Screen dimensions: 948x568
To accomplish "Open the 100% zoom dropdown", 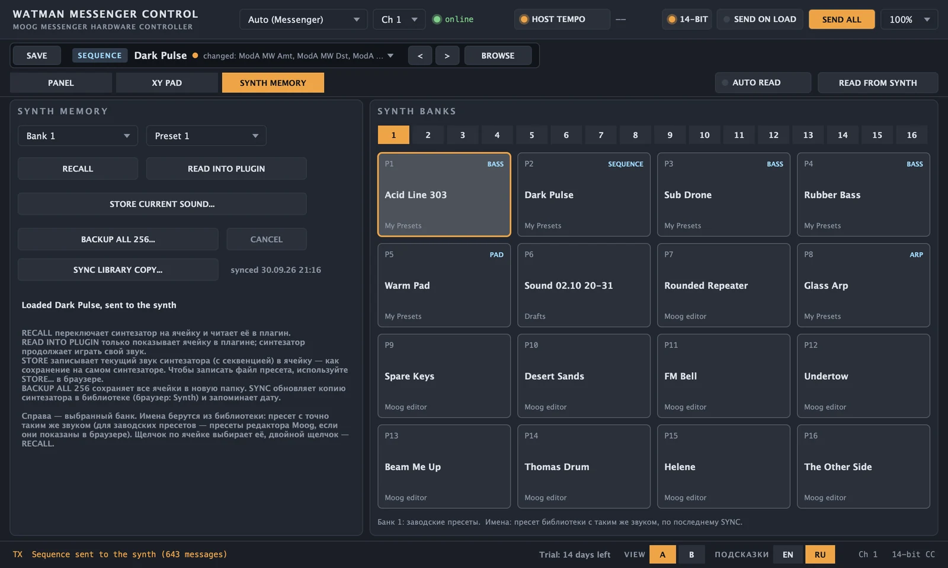I will [909, 19].
